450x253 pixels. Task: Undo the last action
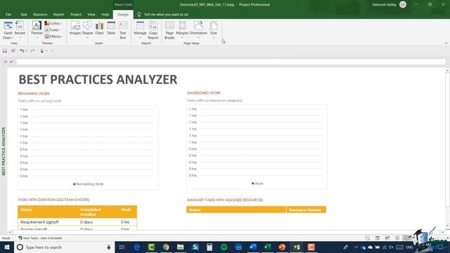22,51
